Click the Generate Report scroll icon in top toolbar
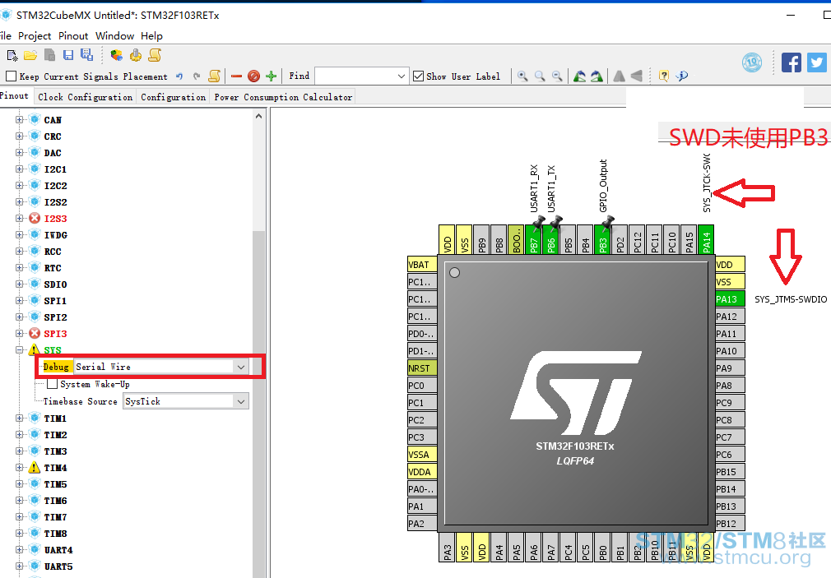This screenshot has width=831, height=578. pyautogui.click(x=155, y=55)
